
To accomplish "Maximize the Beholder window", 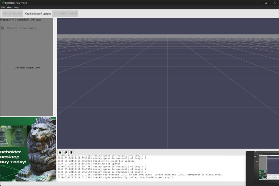I will click(x=266, y=3).
